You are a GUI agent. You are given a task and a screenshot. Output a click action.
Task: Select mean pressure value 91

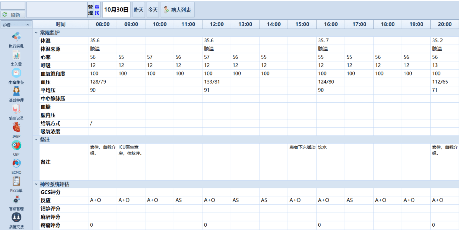point(207,90)
